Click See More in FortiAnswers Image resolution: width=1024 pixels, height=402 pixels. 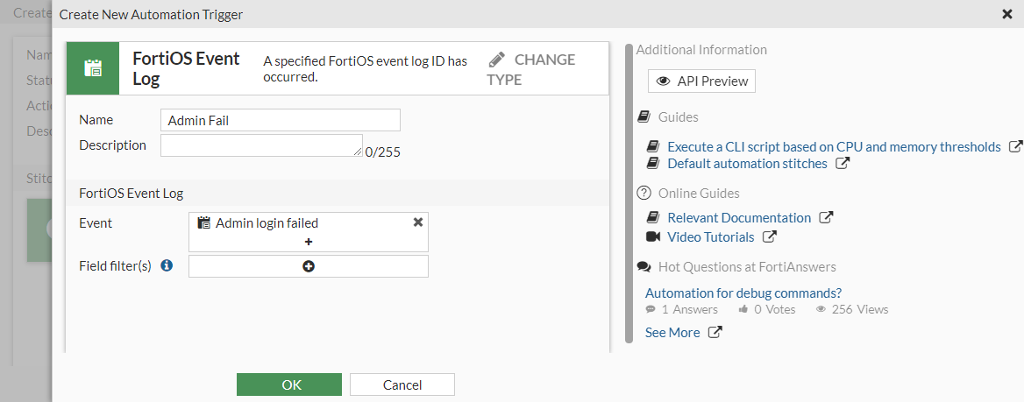click(672, 333)
